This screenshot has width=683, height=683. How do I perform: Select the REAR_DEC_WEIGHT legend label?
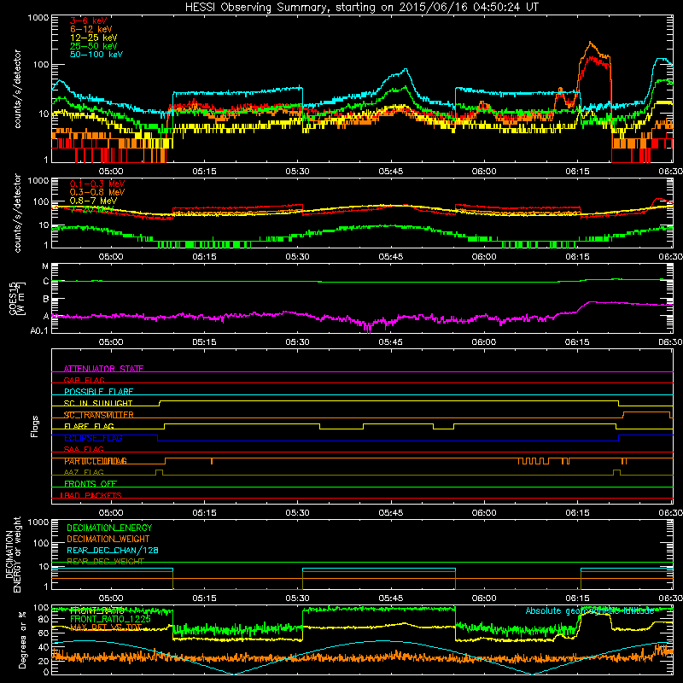105,562
